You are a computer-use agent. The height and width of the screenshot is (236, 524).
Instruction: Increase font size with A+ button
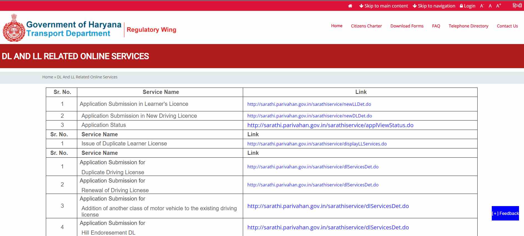(x=499, y=6)
